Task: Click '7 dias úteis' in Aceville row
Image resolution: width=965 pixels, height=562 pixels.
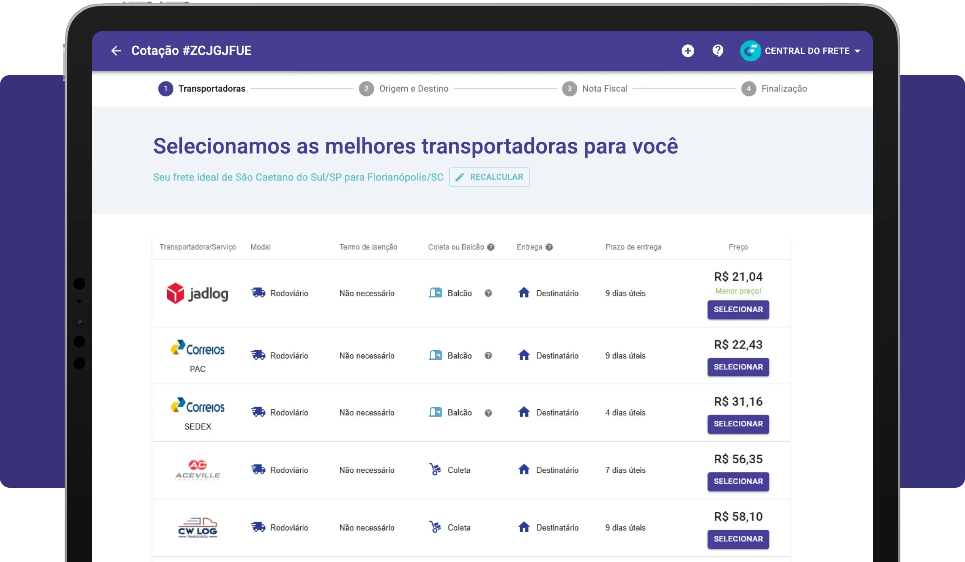Action: coord(625,470)
